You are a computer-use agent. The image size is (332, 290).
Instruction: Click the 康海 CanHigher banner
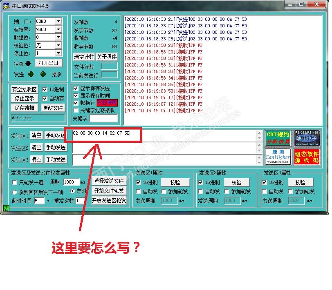[278, 157]
